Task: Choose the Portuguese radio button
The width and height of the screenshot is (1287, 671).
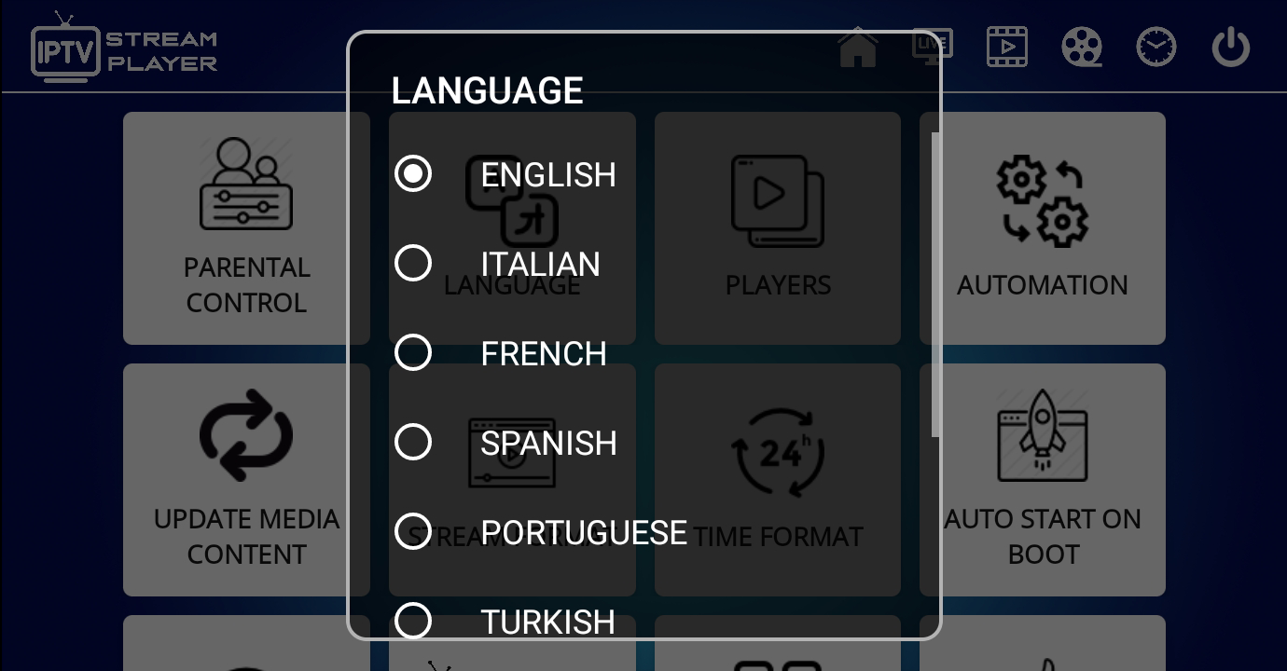Action: pyautogui.click(x=413, y=532)
